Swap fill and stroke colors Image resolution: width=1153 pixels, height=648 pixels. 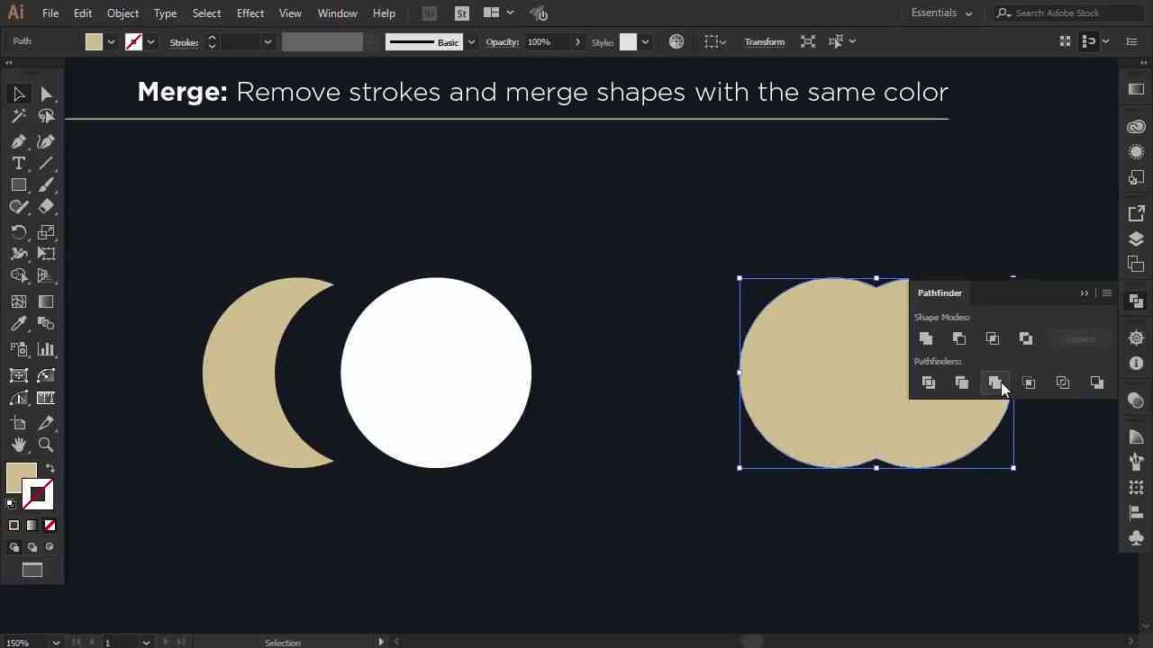[50, 468]
